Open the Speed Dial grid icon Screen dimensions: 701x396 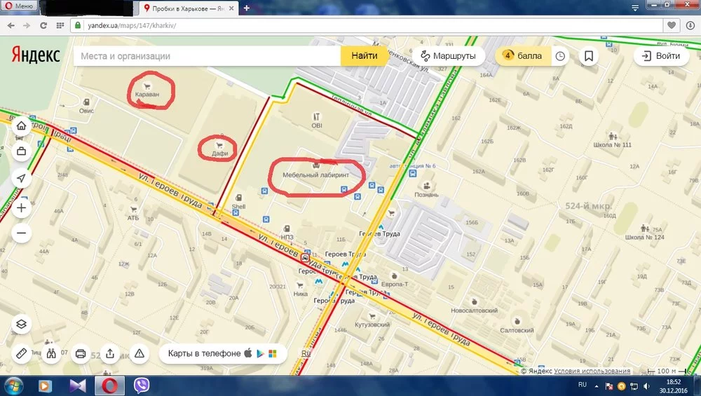point(60,25)
